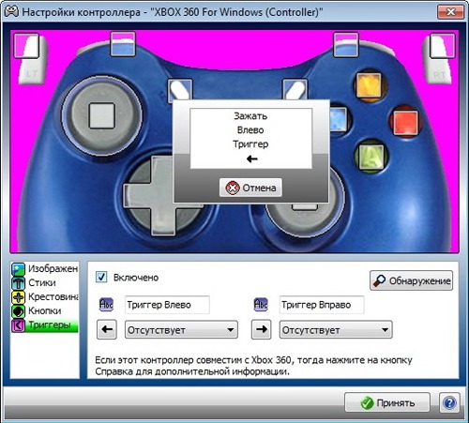The height and width of the screenshot is (423, 469).
Task: Select the Триггеры section
Action: coord(45,325)
